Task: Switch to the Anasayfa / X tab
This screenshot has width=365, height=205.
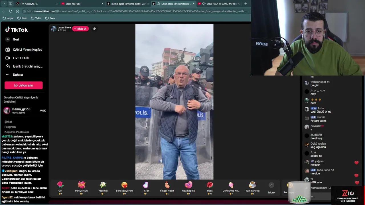Action: pyautogui.click(x=36, y=4)
